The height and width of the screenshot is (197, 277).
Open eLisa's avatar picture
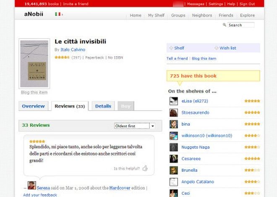(x=174, y=101)
